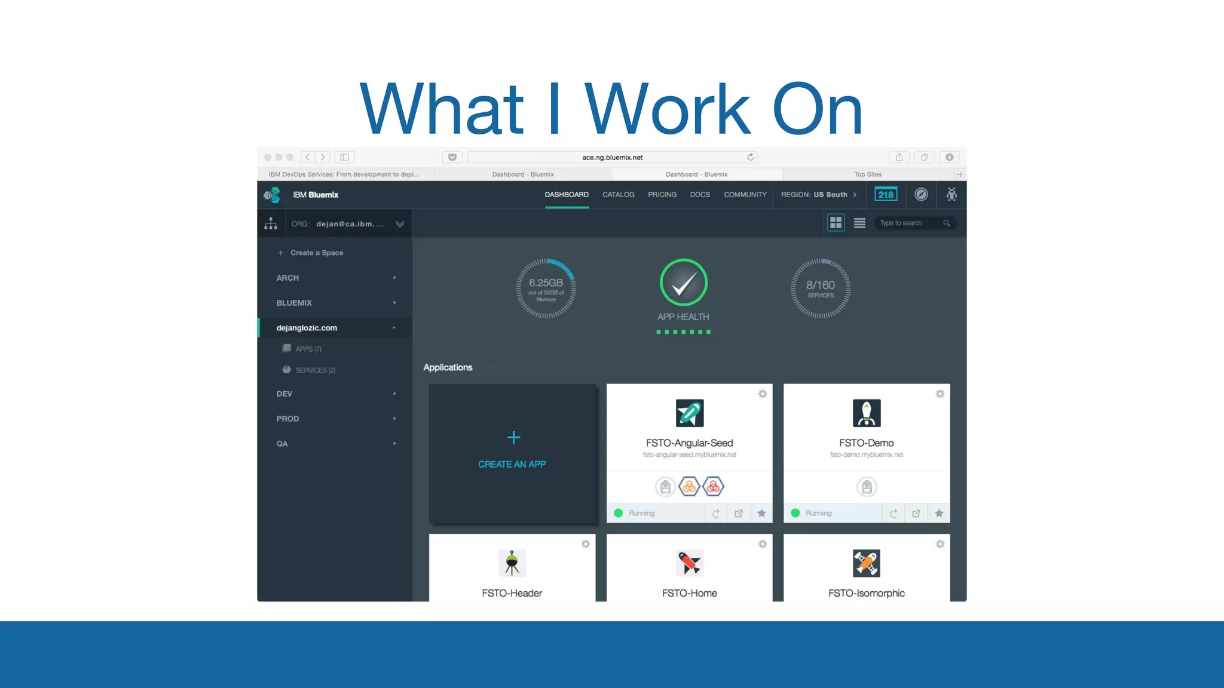Switch to list view layout
Image resolution: width=1224 pixels, height=688 pixels.
point(859,223)
